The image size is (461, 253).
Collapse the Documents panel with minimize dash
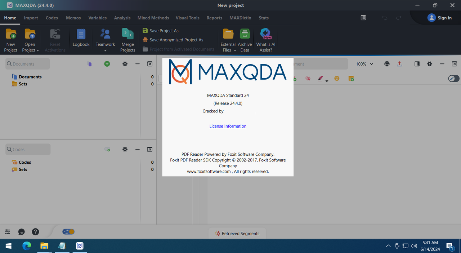click(x=137, y=64)
